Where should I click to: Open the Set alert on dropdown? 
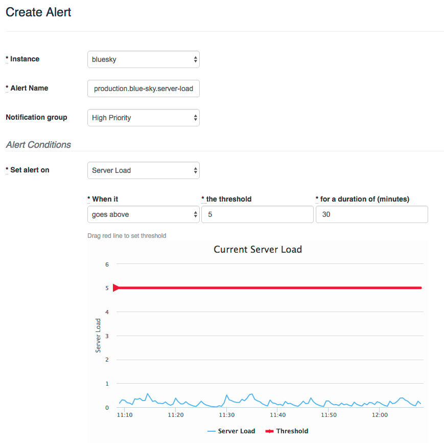tap(143, 170)
